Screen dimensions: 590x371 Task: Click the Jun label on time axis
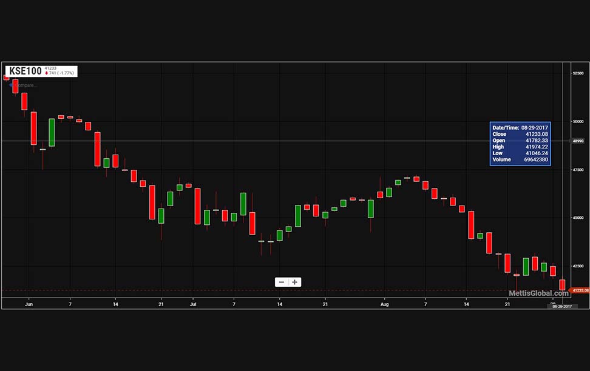coord(29,304)
